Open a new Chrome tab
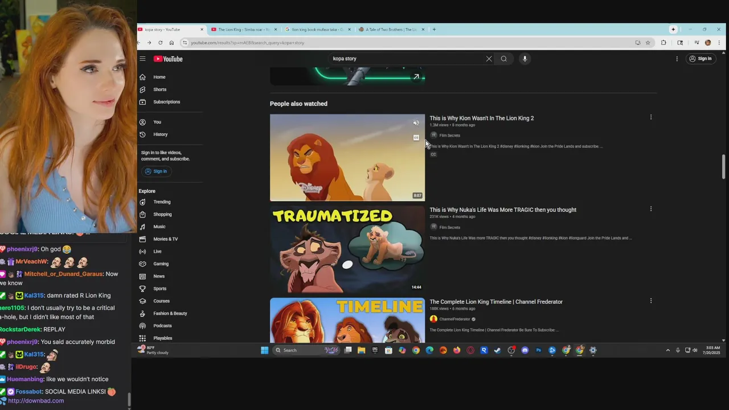 click(434, 30)
